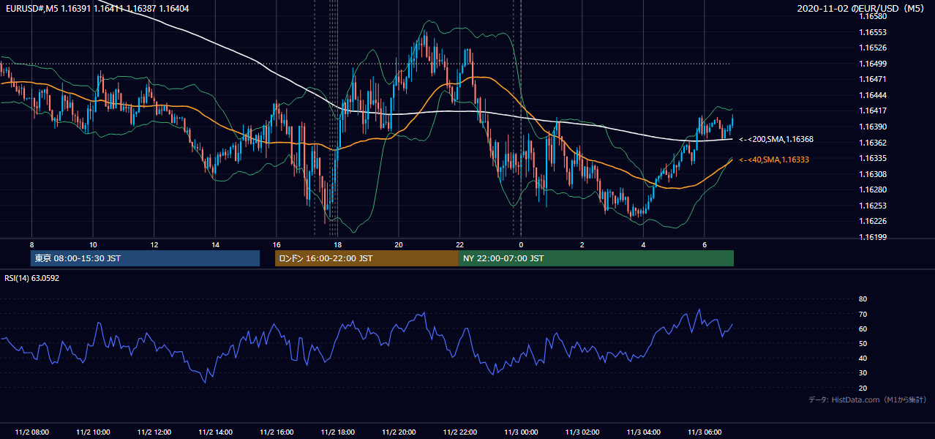The height and width of the screenshot is (439, 935).
Task: Click the 11/3 00:00 date label
Action: (521, 432)
